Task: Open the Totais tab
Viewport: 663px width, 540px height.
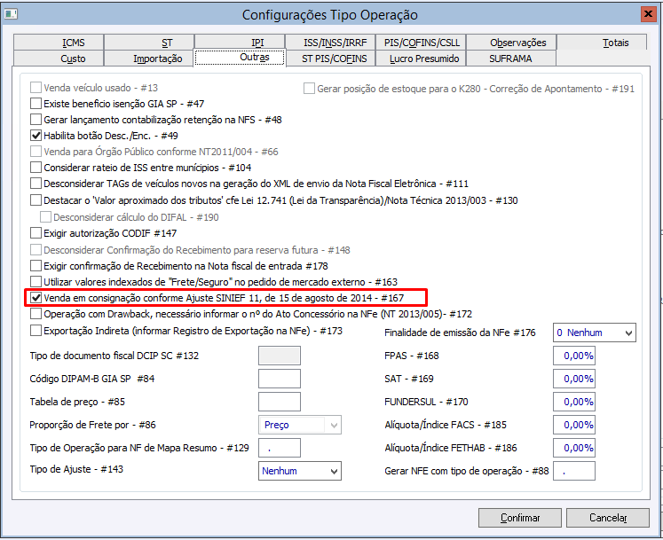Action: pos(602,43)
